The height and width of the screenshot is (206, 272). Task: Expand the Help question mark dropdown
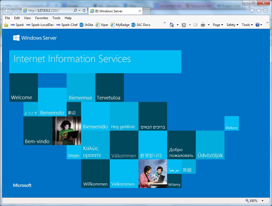(x=259, y=25)
